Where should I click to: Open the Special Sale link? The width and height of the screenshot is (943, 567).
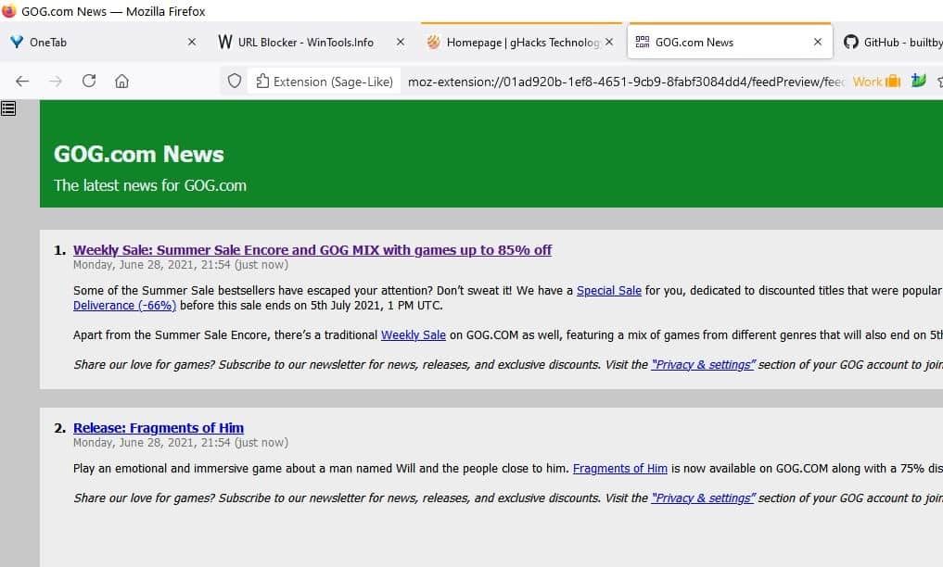tap(608, 291)
